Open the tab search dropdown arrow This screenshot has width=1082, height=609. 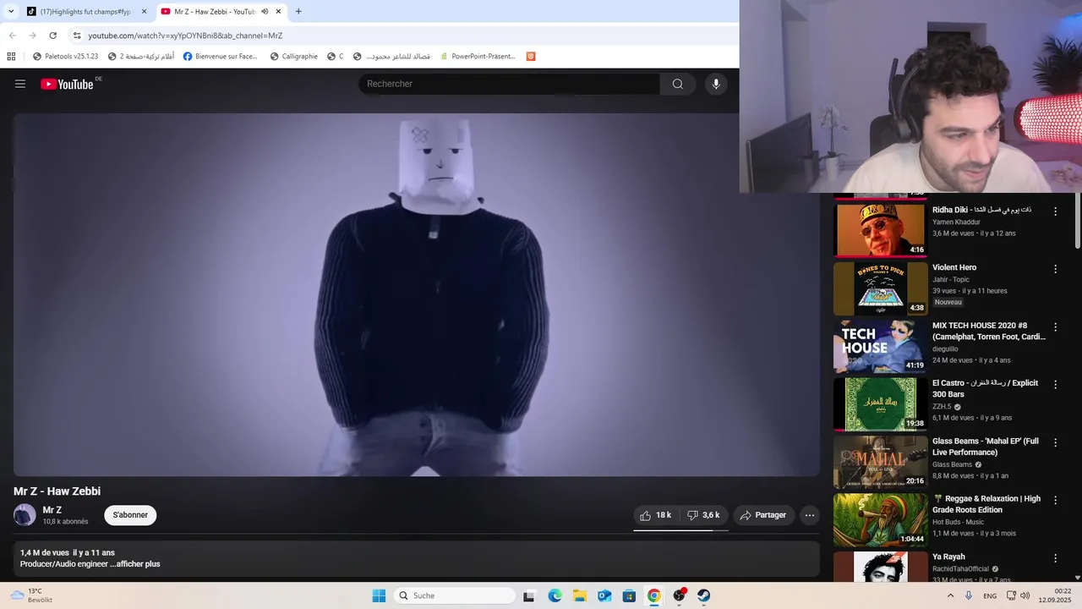coord(11,12)
